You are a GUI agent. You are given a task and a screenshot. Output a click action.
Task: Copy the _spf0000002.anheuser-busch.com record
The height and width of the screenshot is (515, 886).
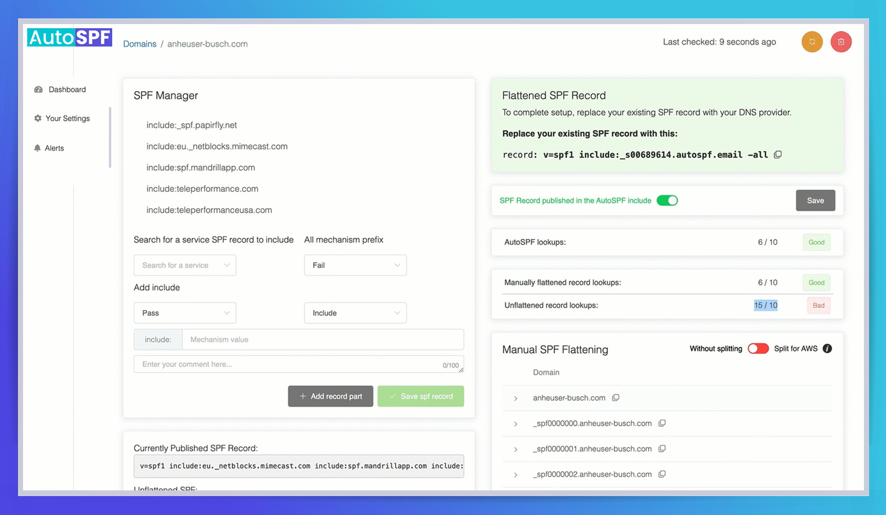tap(662, 475)
